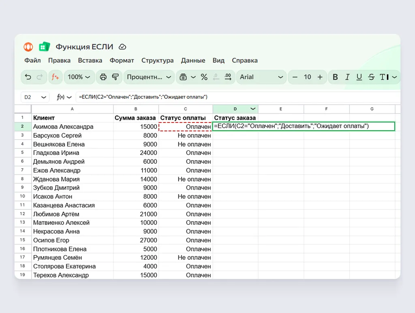Viewport: 415px width, 313px height.
Task: Select column G header
Action: tap(372, 109)
